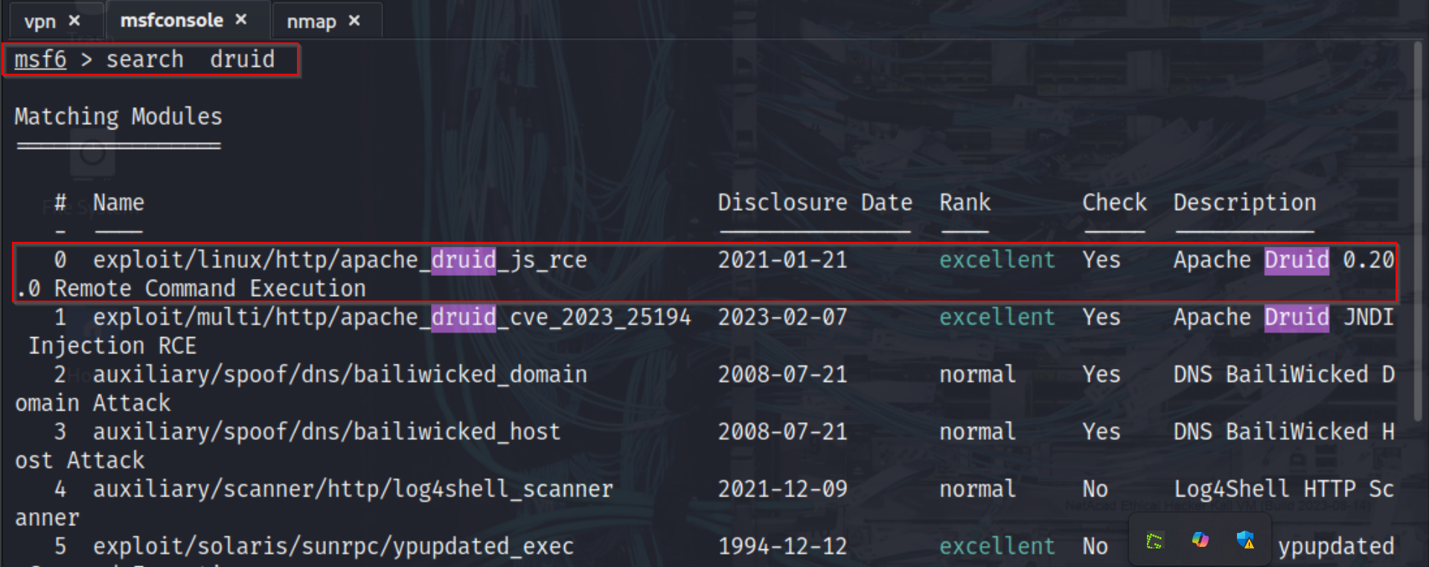Click 'Yes' check in bailiwicked_domain row

pyautogui.click(x=1102, y=374)
